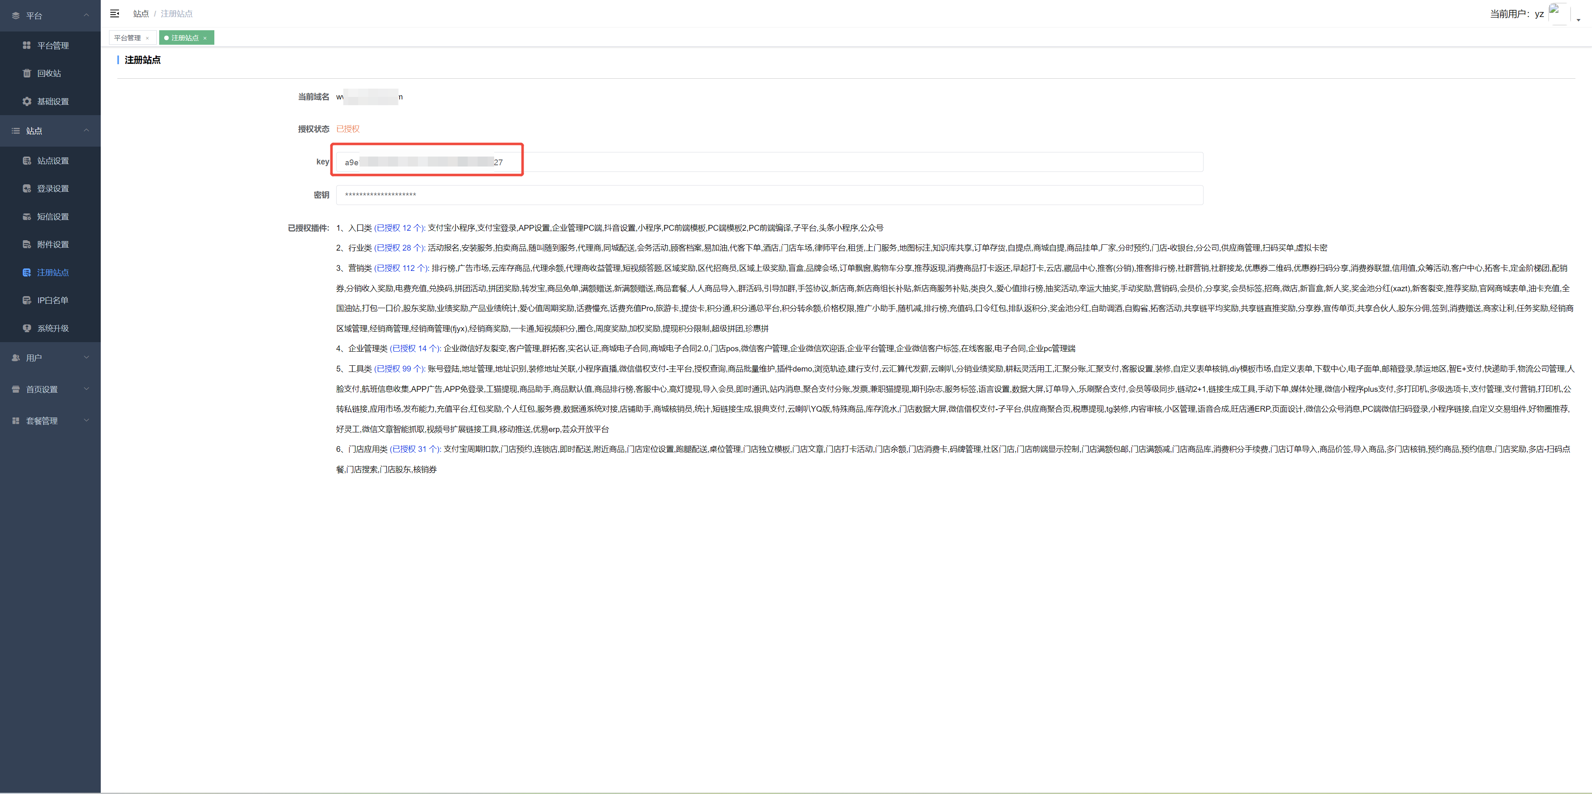Click the 基础设置 gear icon
Viewport: 1592px width, 794px height.
click(x=27, y=101)
